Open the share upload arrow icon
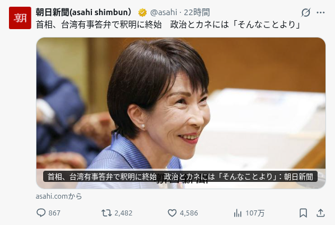Image resolution: width=335 pixels, height=225 pixels. (x=320, y=213)
